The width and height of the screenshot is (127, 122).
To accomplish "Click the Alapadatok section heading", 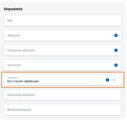I will (x=13, y=9).
